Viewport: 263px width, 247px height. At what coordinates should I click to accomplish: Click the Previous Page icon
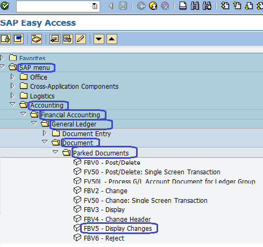coord(237,6)
